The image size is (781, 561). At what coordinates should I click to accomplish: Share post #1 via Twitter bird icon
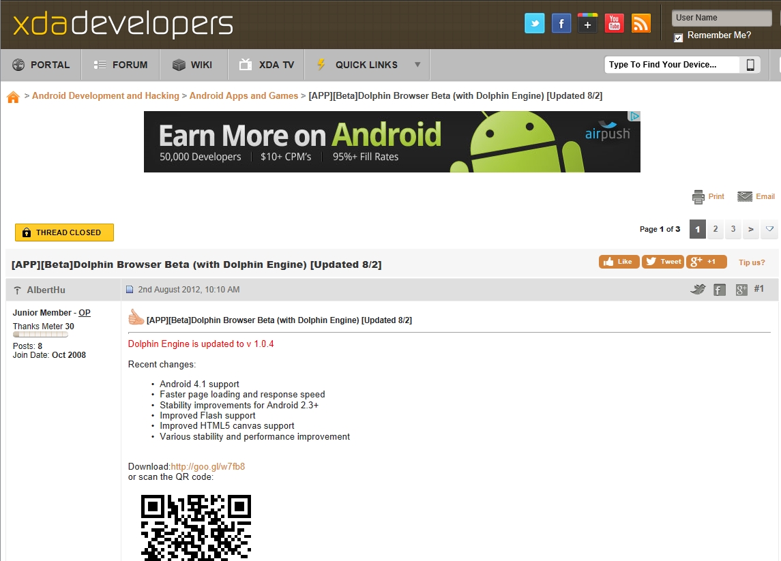[x=698, y=289]
